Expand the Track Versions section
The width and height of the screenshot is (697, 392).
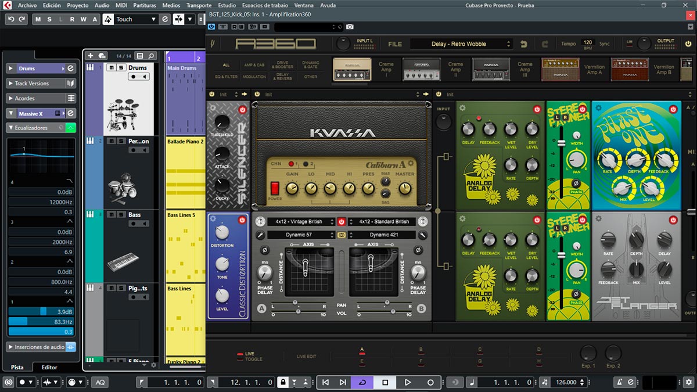click(x=10, y=84)
